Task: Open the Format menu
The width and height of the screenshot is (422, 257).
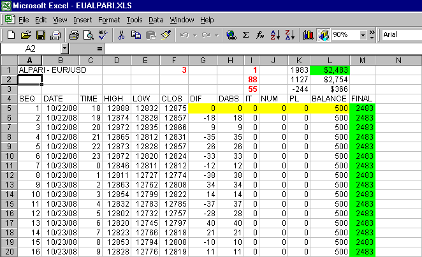Action: [x=109, y=20]
